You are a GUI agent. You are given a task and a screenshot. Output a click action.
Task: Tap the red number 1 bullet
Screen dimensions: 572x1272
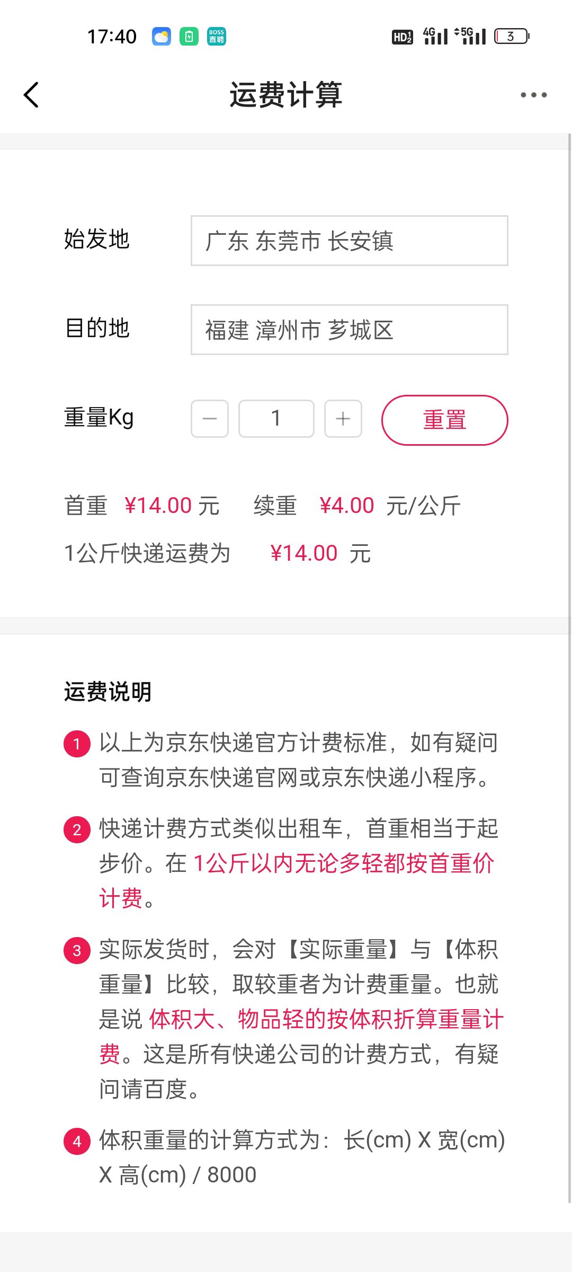pos(77,744)
